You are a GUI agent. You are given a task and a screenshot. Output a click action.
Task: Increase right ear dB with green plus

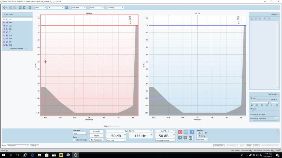click(125, 134)
